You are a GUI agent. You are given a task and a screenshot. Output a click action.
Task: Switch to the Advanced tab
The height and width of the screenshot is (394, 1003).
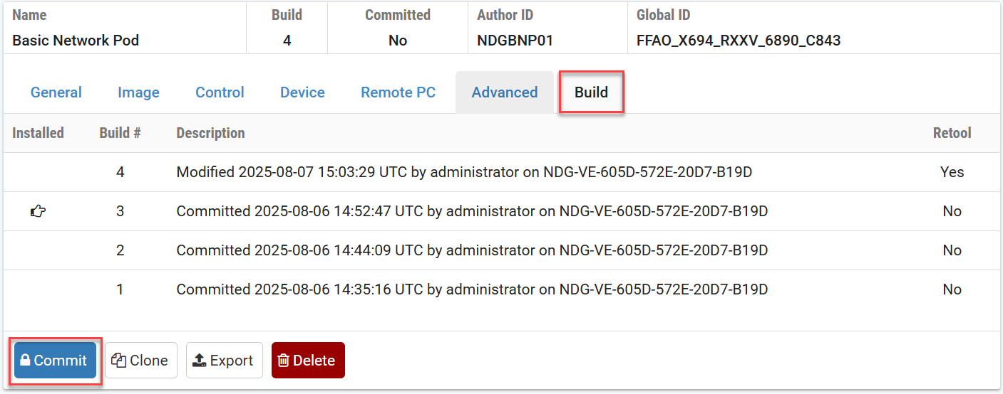(x=505, y=92)
